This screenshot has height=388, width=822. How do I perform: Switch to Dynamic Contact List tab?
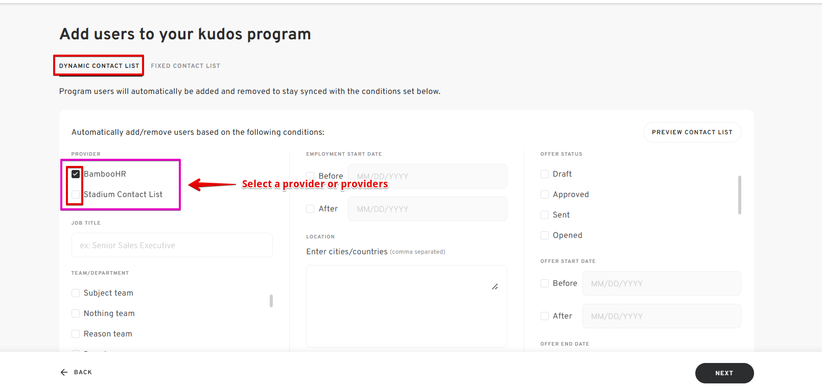[99, 66]
